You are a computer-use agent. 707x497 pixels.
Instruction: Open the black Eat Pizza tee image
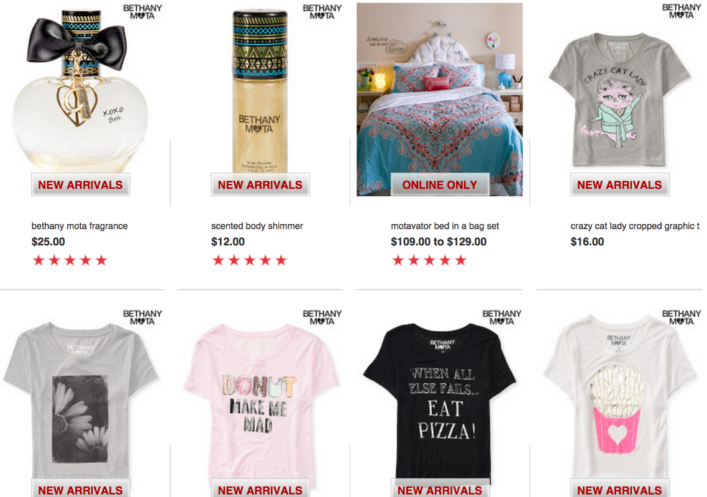pyautogui.click(x=440, y=401)
